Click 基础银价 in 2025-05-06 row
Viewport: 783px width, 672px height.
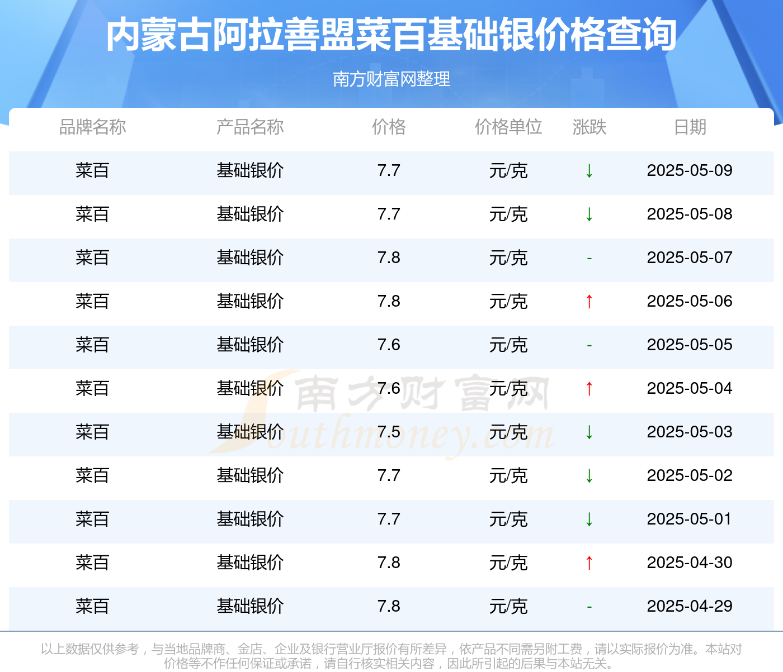click(x=250, y=301)
